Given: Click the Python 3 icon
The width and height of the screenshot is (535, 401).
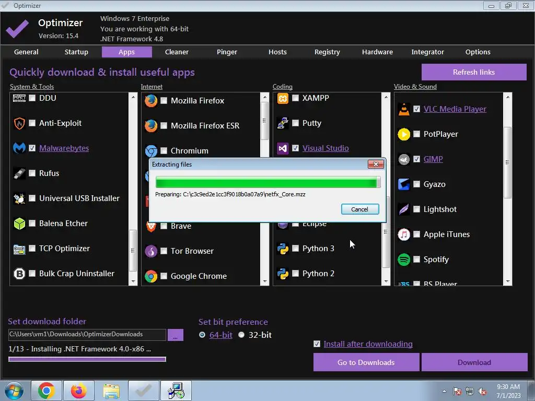Looking at the screenshot, I should [283, 249].
